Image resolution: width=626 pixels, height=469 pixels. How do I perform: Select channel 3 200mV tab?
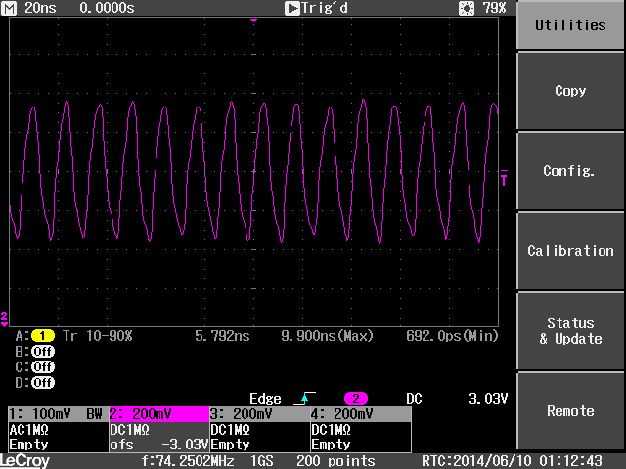point(260,414)
